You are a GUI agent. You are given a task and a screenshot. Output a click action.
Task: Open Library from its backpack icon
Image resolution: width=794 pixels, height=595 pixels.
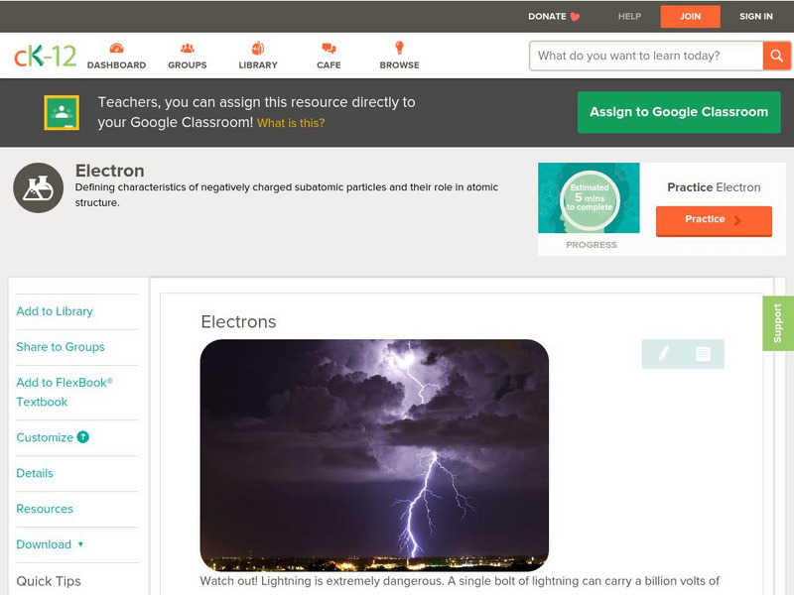coord(258,48)
